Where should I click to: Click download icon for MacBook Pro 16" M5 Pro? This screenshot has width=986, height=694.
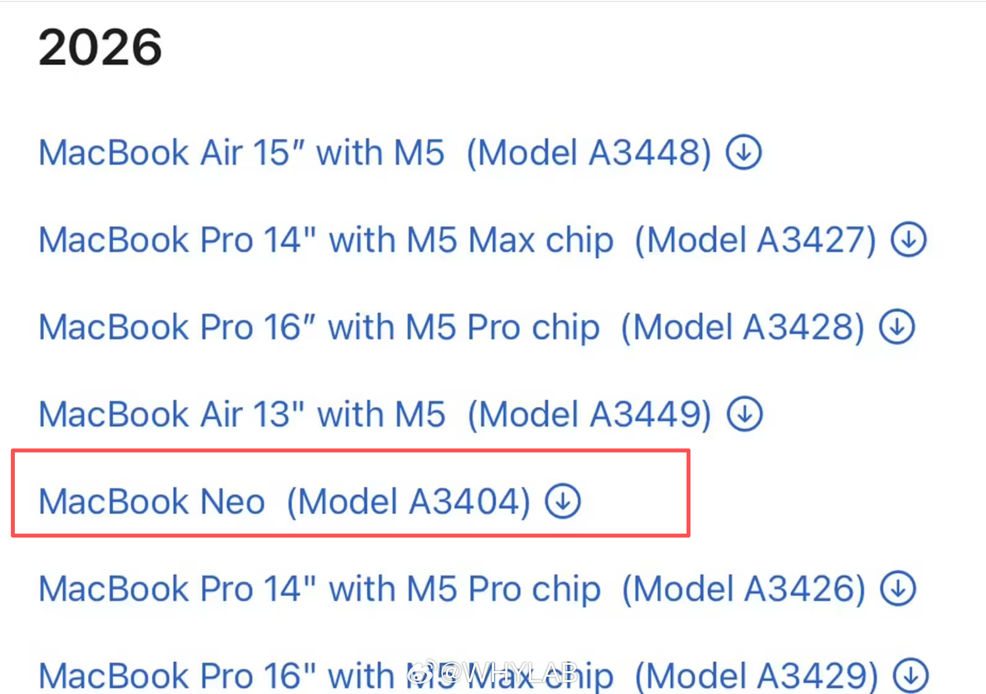click(897, 326)
